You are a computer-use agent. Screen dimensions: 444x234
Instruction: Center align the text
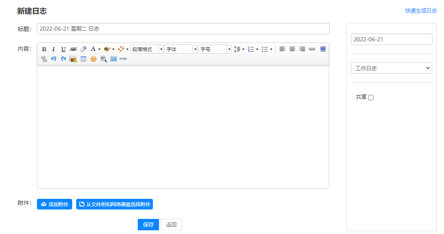[292, 49]
